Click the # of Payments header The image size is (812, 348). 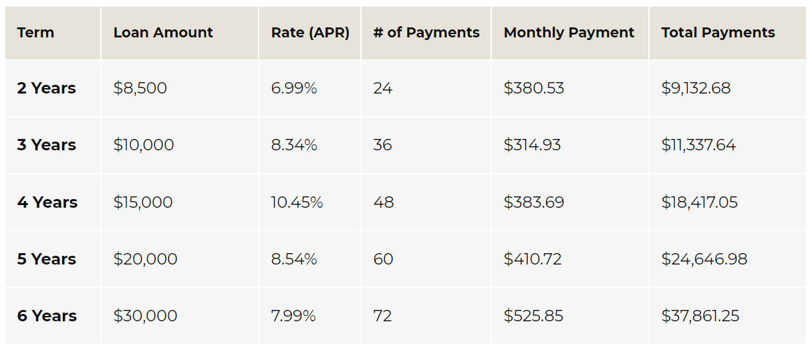coord(426,33)
